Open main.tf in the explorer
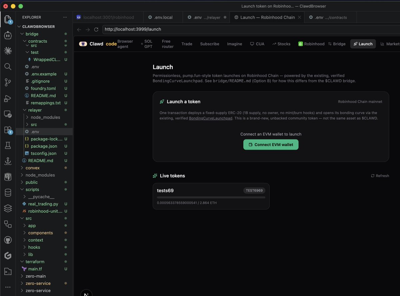 point(35,269)
